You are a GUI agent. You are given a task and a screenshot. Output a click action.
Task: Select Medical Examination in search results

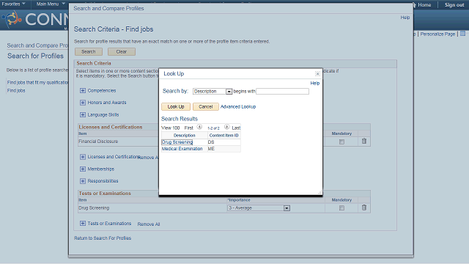(182, 149)
